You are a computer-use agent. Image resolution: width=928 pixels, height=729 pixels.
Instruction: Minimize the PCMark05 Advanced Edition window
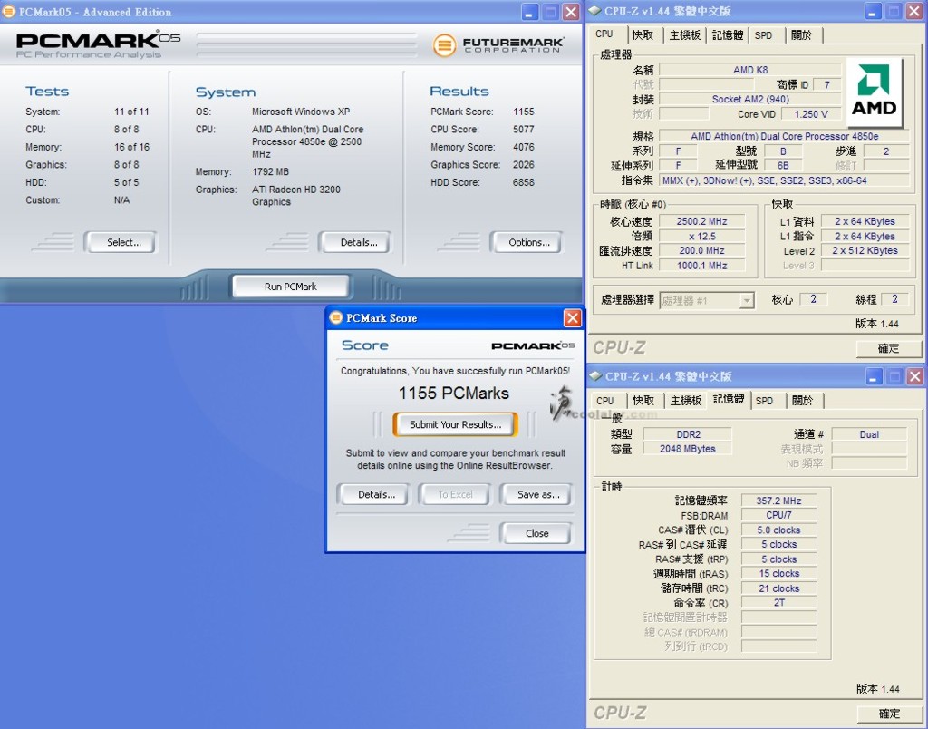point(529,12)
